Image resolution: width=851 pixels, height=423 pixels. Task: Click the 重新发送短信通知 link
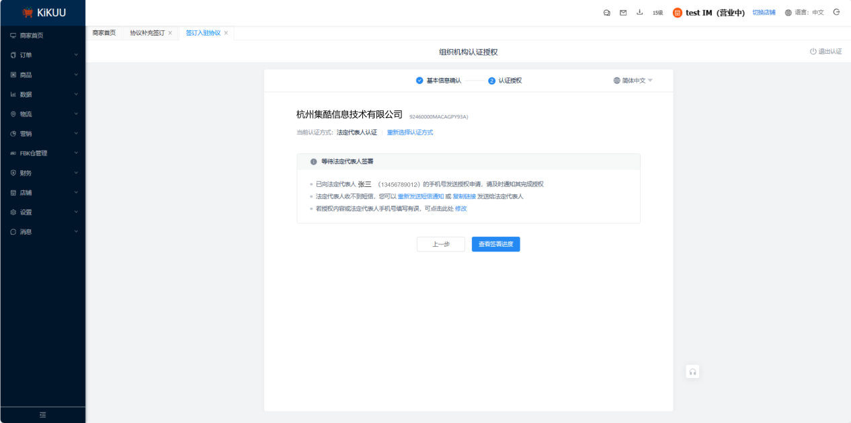point(421,196)
